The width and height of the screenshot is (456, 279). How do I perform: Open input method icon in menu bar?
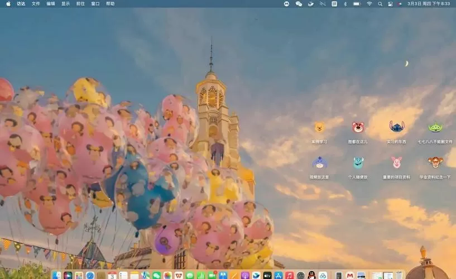pyautogui.click(x=334, y=4)
